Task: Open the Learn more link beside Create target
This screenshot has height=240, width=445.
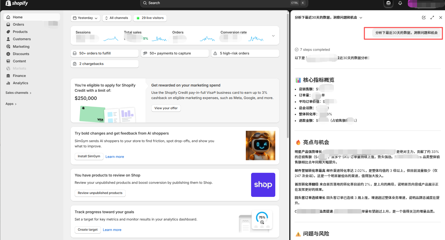Action: click(112, 230)
